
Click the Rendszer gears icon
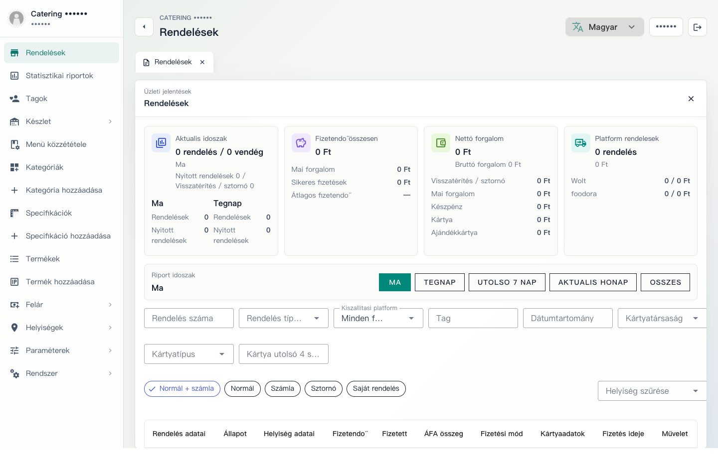pyautogui.click(x=14, y=373)
